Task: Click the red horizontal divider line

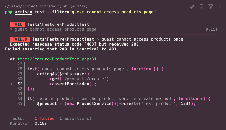Action: click(x=114, y=34)
